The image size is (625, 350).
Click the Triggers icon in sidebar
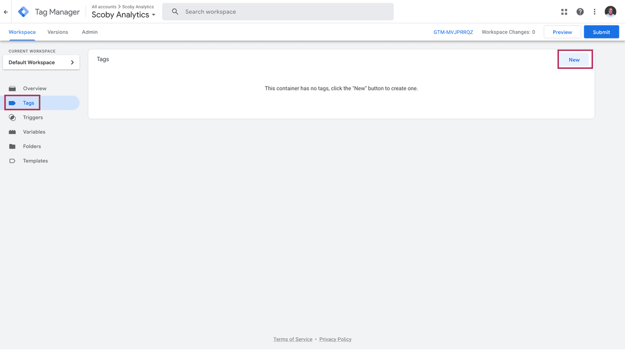[12, 118]
